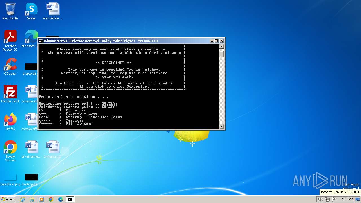361x203 pixels.
Task: Open the chapterdis file icon
Action: [x=30, y=69]
